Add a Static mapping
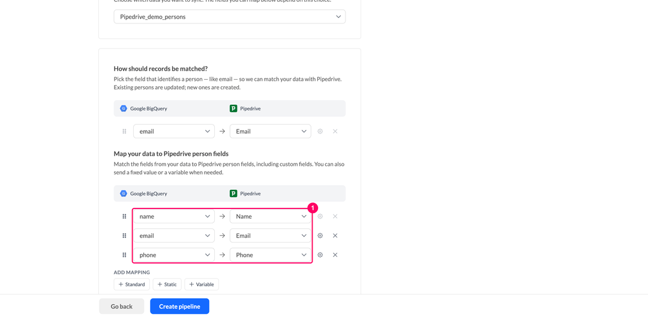The width and height of the screenshot is (648, 318). (x=167, y=284)
